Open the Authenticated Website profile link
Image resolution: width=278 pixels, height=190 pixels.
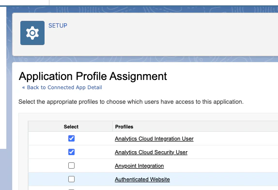pyautogui.click(x=142, y=179)
